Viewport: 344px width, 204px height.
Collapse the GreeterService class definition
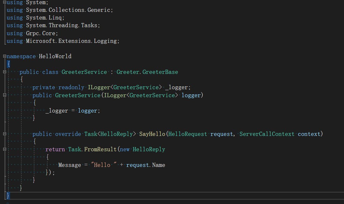(x=4, y=72)
